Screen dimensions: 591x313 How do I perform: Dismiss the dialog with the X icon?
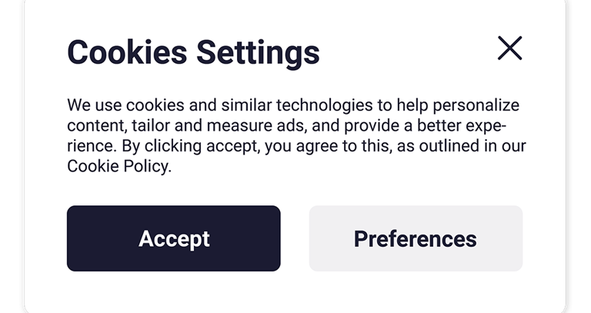pyautogui.click(x=509, y=48)
